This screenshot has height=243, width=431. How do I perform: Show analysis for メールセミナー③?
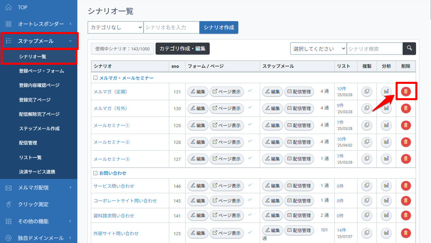386,159
